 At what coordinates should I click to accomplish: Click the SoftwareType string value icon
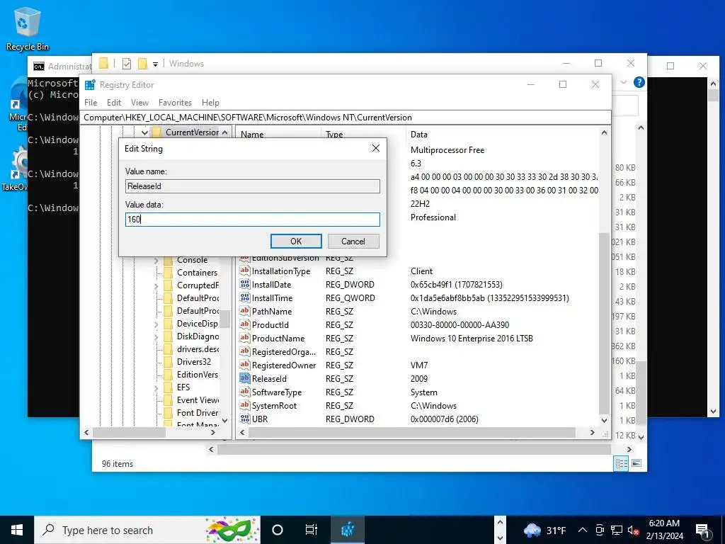pyautogui.click(x=244, y=392)
